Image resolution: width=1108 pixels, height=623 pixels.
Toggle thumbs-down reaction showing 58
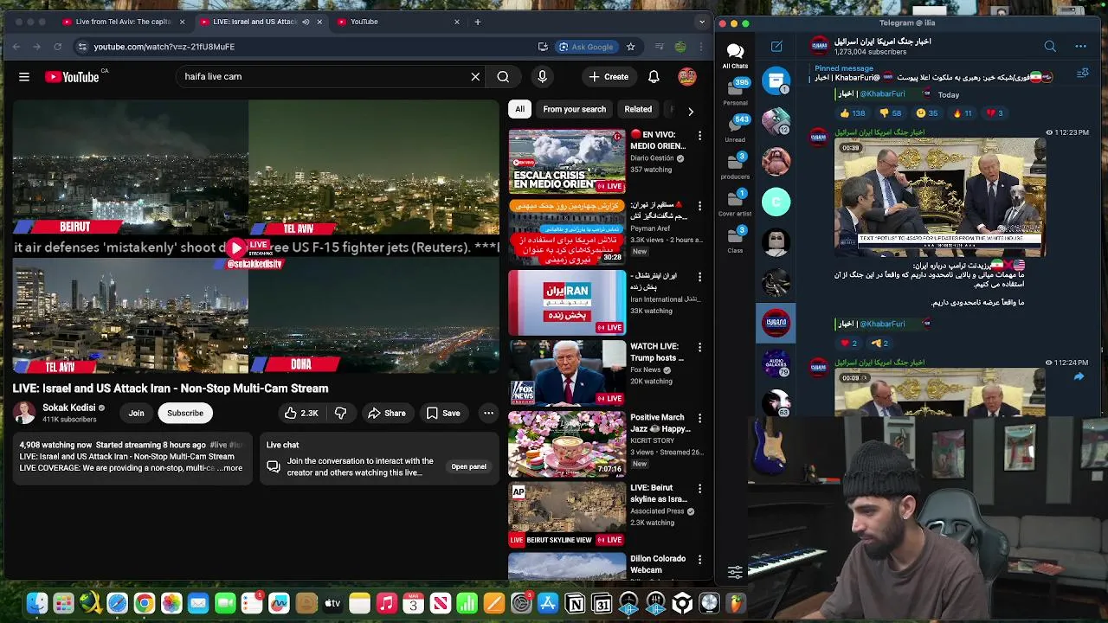pos(891,112)
